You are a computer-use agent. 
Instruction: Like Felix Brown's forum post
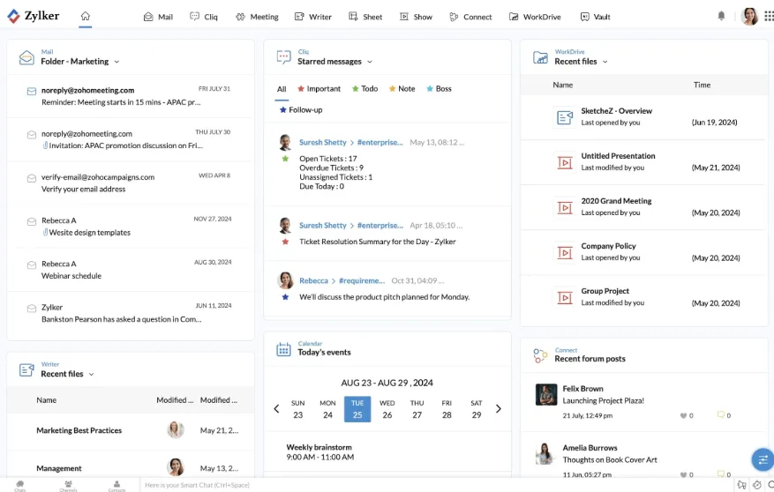[x=683, y=416]
